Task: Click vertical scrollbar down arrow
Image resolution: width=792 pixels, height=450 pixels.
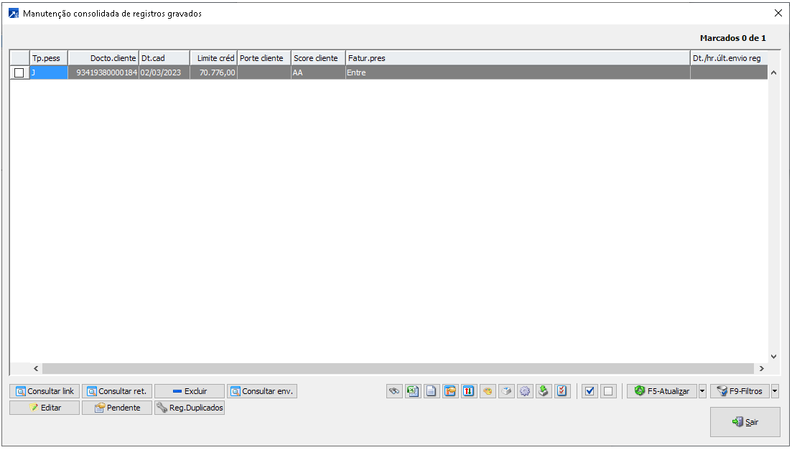Action: (x=773, y=357)
